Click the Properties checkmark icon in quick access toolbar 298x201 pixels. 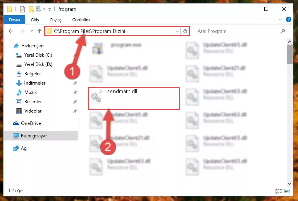(22, 9)
